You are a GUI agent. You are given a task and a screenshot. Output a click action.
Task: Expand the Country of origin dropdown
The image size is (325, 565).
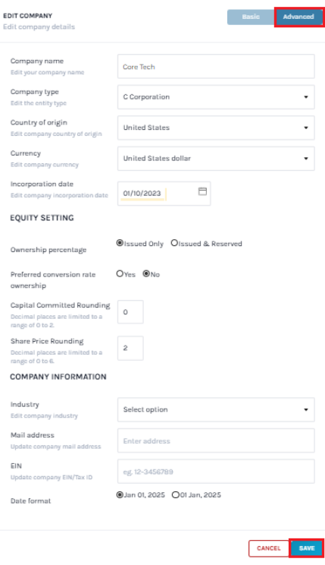click(x=216, y=128)
